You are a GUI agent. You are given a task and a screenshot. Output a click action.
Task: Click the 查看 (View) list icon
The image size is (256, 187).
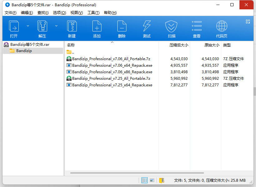(x=197, y=26)
